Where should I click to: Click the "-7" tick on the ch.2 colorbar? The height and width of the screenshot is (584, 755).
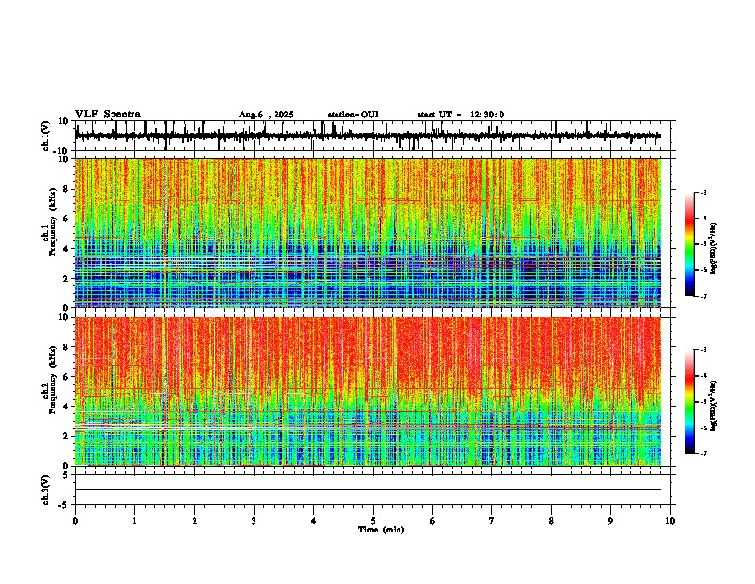pos(704,454)
